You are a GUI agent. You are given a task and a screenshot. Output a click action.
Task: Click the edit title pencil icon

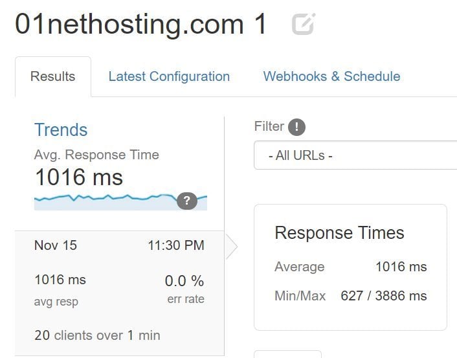[x=304, y=24]
